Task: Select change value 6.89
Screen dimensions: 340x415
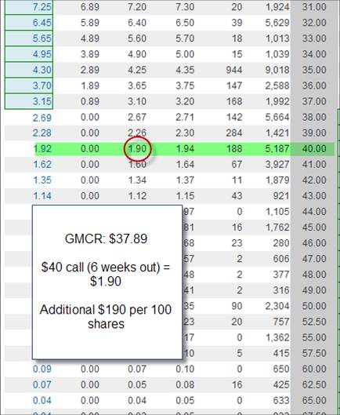Action: point(90,7)
